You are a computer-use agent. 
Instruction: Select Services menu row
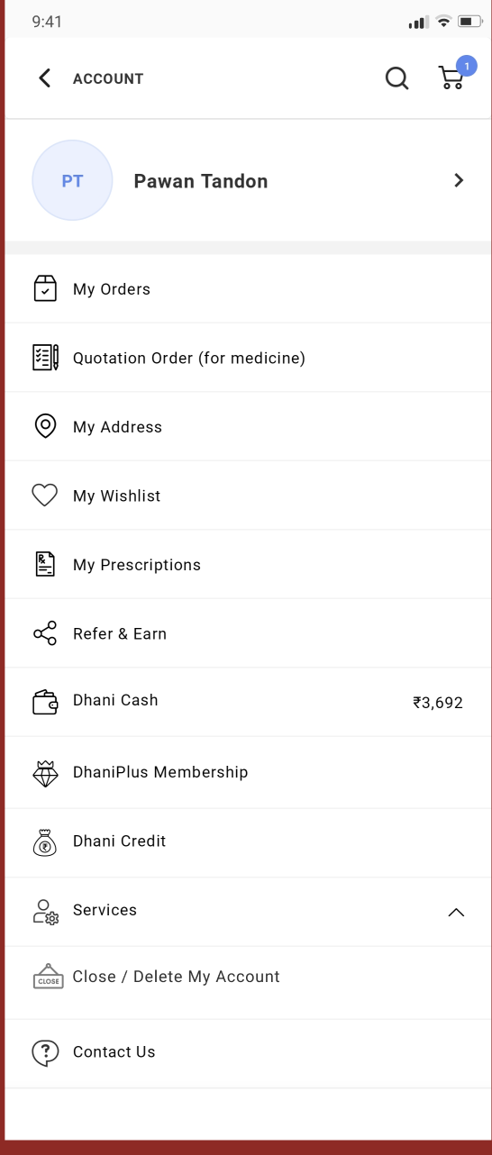click(x=249, y=912)
